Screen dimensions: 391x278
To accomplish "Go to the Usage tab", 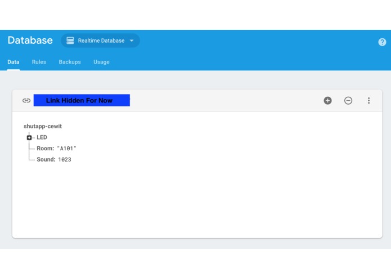I will pyautogui.click(x=101, y=62).
